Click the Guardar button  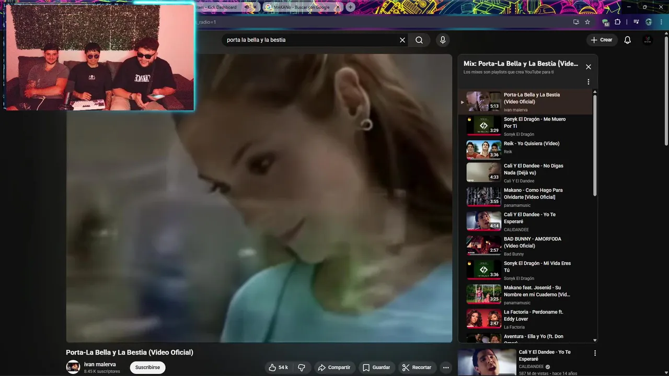(376, 368)
